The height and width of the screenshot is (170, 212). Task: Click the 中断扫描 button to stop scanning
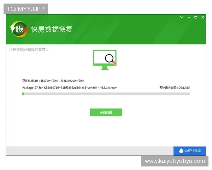106,112
